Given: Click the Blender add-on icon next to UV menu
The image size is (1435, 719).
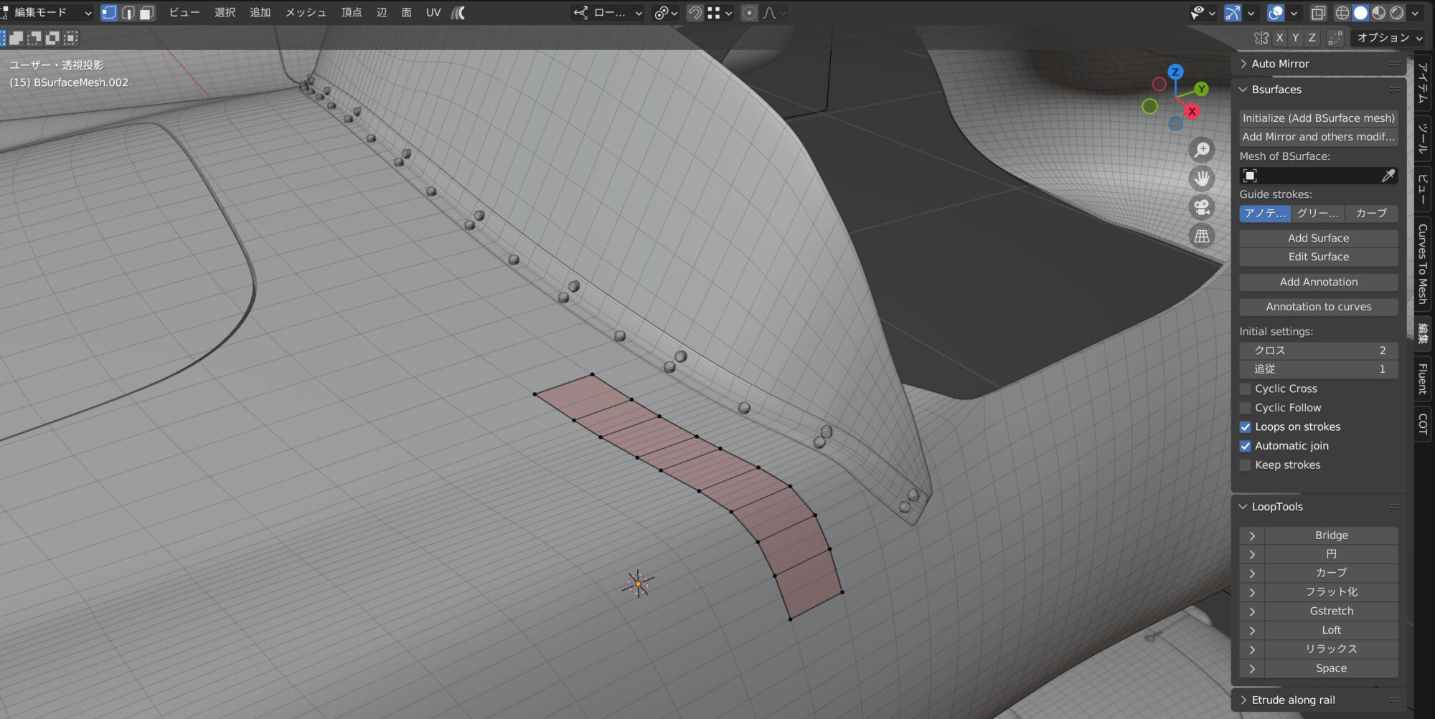Looking at the screenshot, I should (x=458, y=13).
